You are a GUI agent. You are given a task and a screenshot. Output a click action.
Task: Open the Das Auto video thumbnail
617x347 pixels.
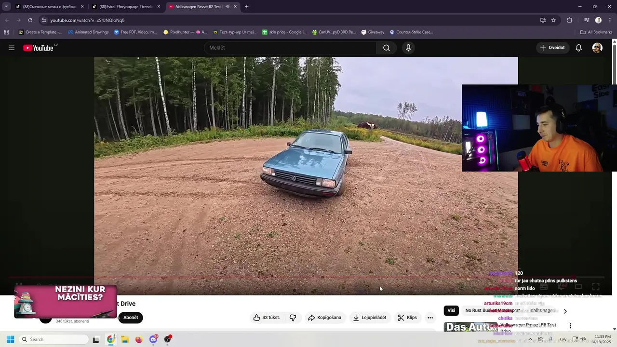(470, 327)
